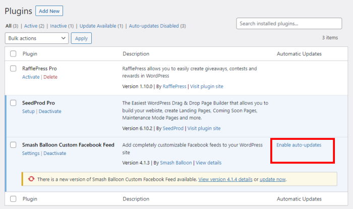
Task: Deactivate the SeedProd Pro plugin
Action: pyautogui.click(x=50, y=112)
